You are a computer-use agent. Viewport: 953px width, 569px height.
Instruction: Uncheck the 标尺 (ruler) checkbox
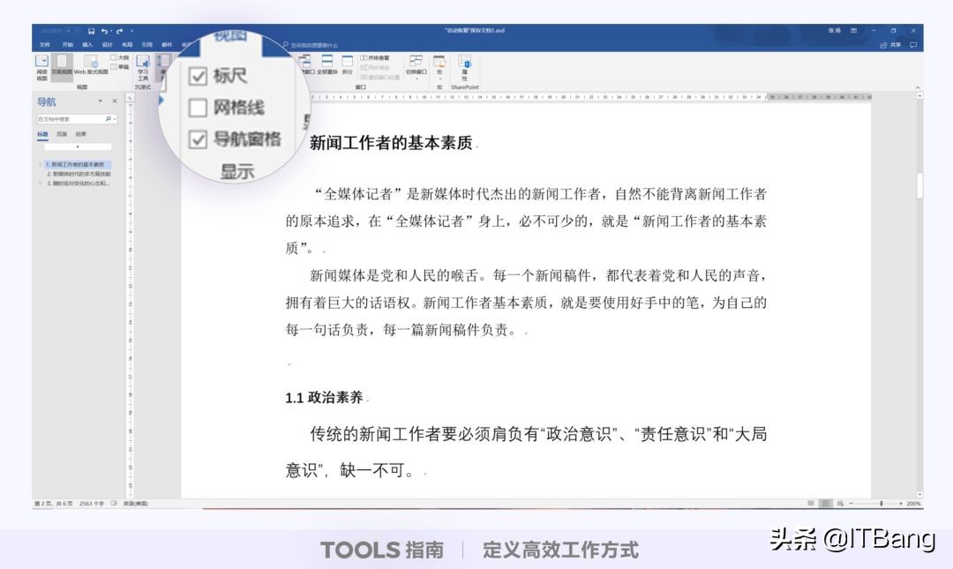coord(196,76)
